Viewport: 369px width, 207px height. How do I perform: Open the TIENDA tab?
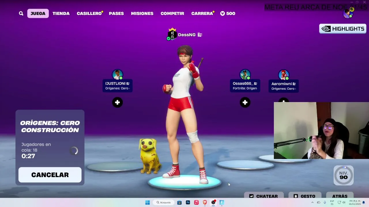click(61, 14)
